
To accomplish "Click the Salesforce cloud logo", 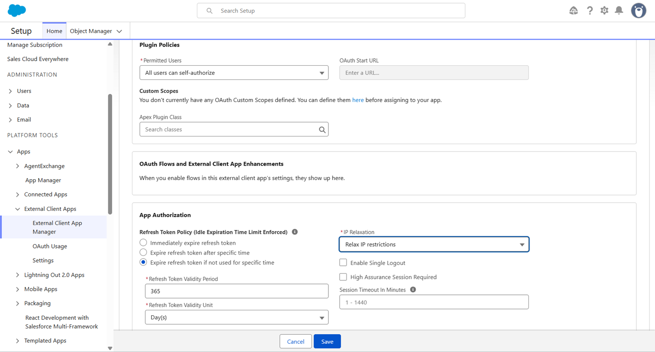I will tap(17, 10).
